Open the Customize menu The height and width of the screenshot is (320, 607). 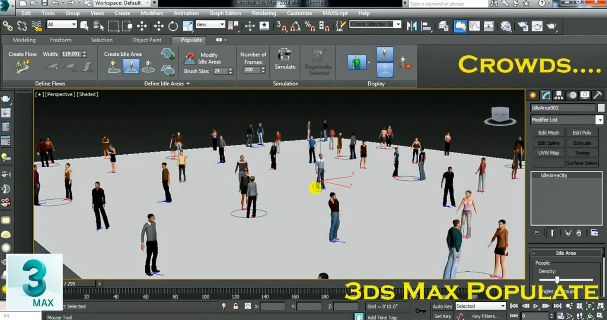pos(299,13)
